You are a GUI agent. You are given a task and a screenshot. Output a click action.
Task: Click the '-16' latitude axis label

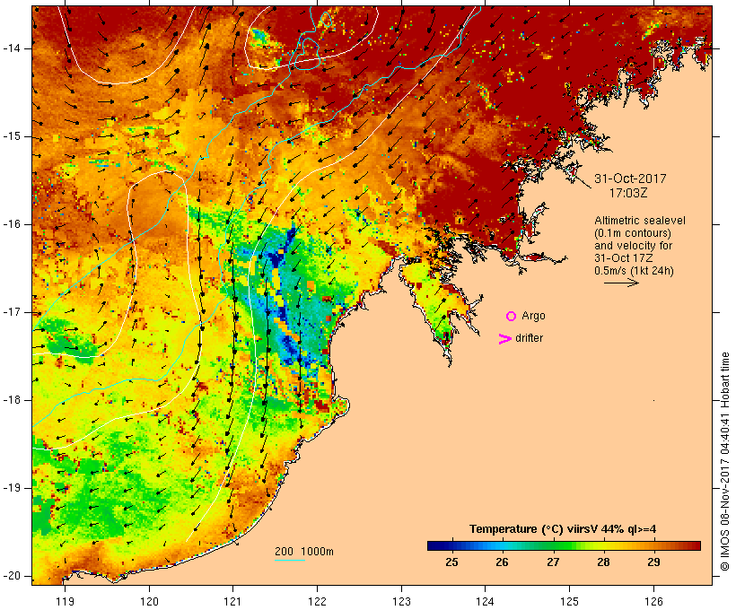coord(13,224)
